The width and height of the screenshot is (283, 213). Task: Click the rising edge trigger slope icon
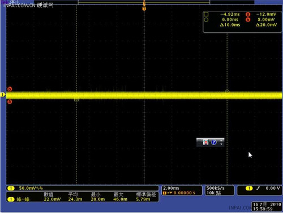click(258, 188)
